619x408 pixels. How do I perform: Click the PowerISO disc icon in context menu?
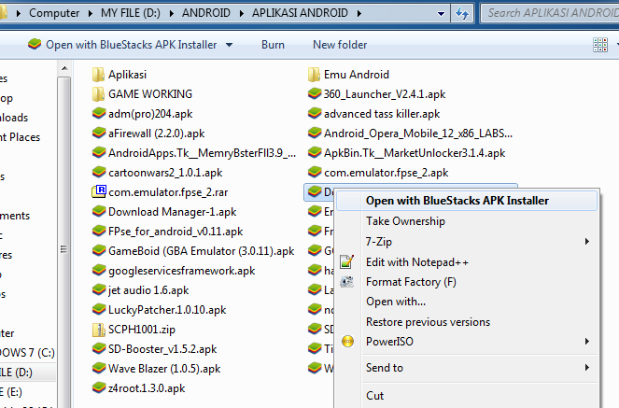click(348, 342)
